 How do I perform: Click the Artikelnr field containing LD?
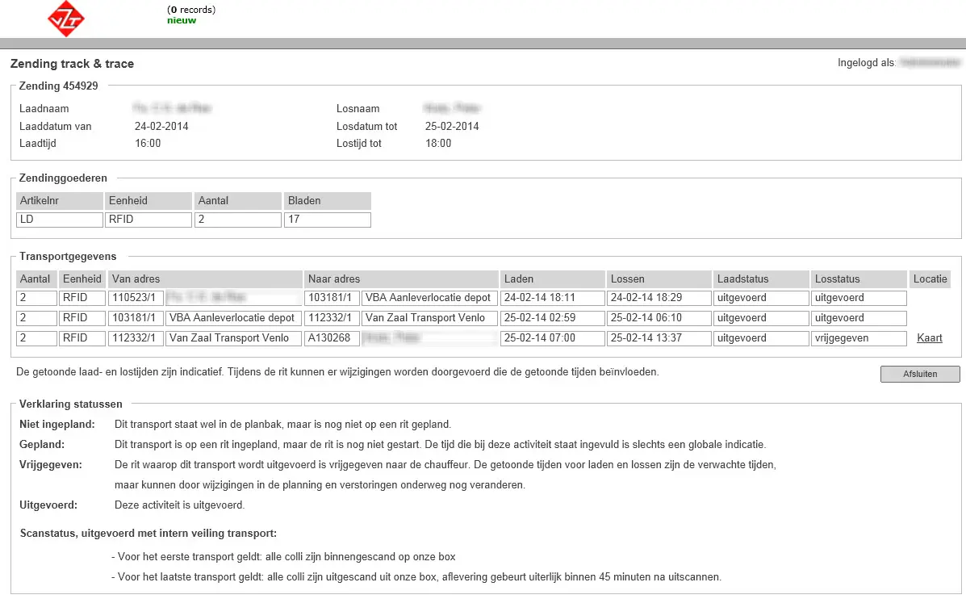59,220
